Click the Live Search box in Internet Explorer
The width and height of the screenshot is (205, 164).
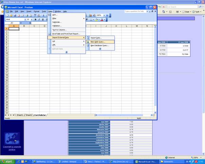pyautogui.click(x=182, y=7)
